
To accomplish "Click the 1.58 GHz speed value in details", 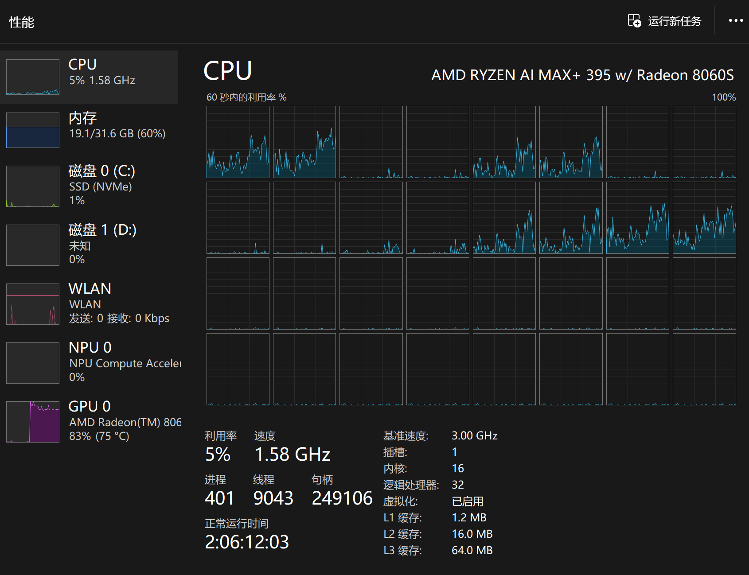I will click(x=293, y=455).
